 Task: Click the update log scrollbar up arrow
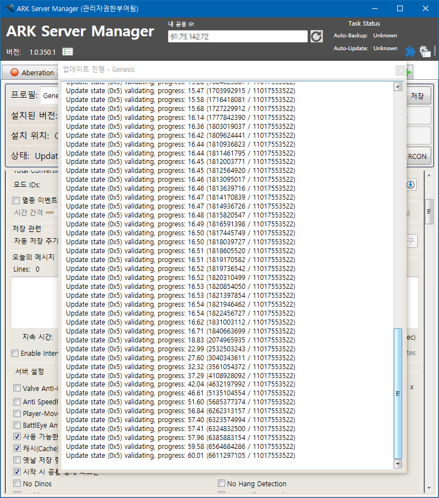[398, 86]
